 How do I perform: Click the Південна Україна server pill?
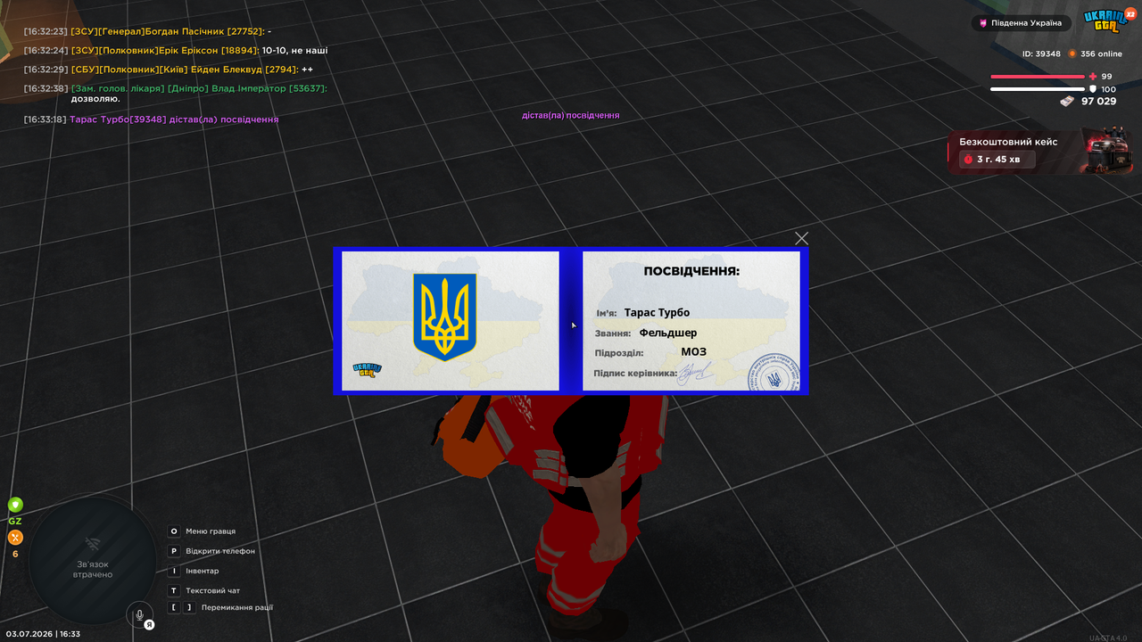click(1021, 23)
